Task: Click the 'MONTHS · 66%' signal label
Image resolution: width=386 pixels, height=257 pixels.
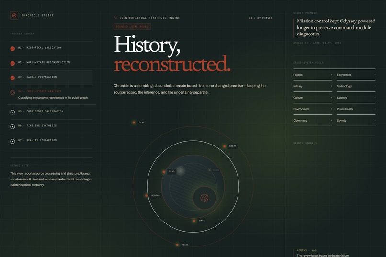Action: (307, 250)
